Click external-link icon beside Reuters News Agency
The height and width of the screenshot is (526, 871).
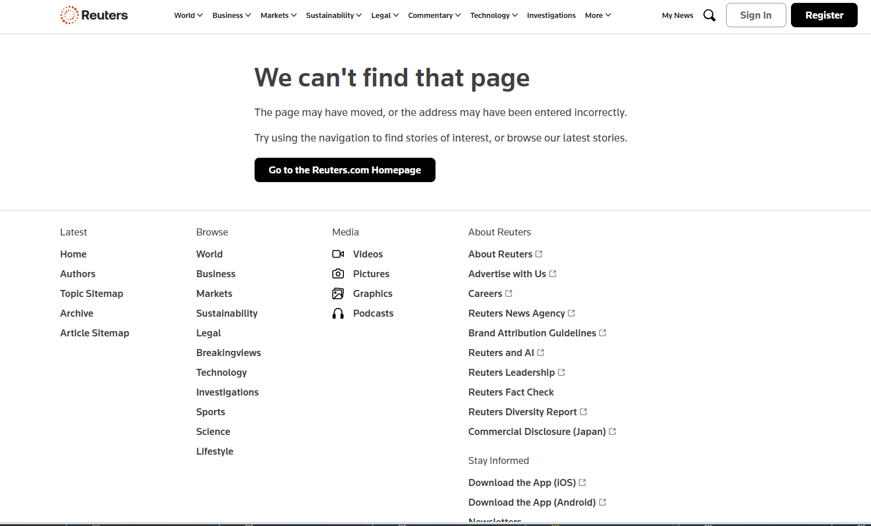[x=571, y=313]
